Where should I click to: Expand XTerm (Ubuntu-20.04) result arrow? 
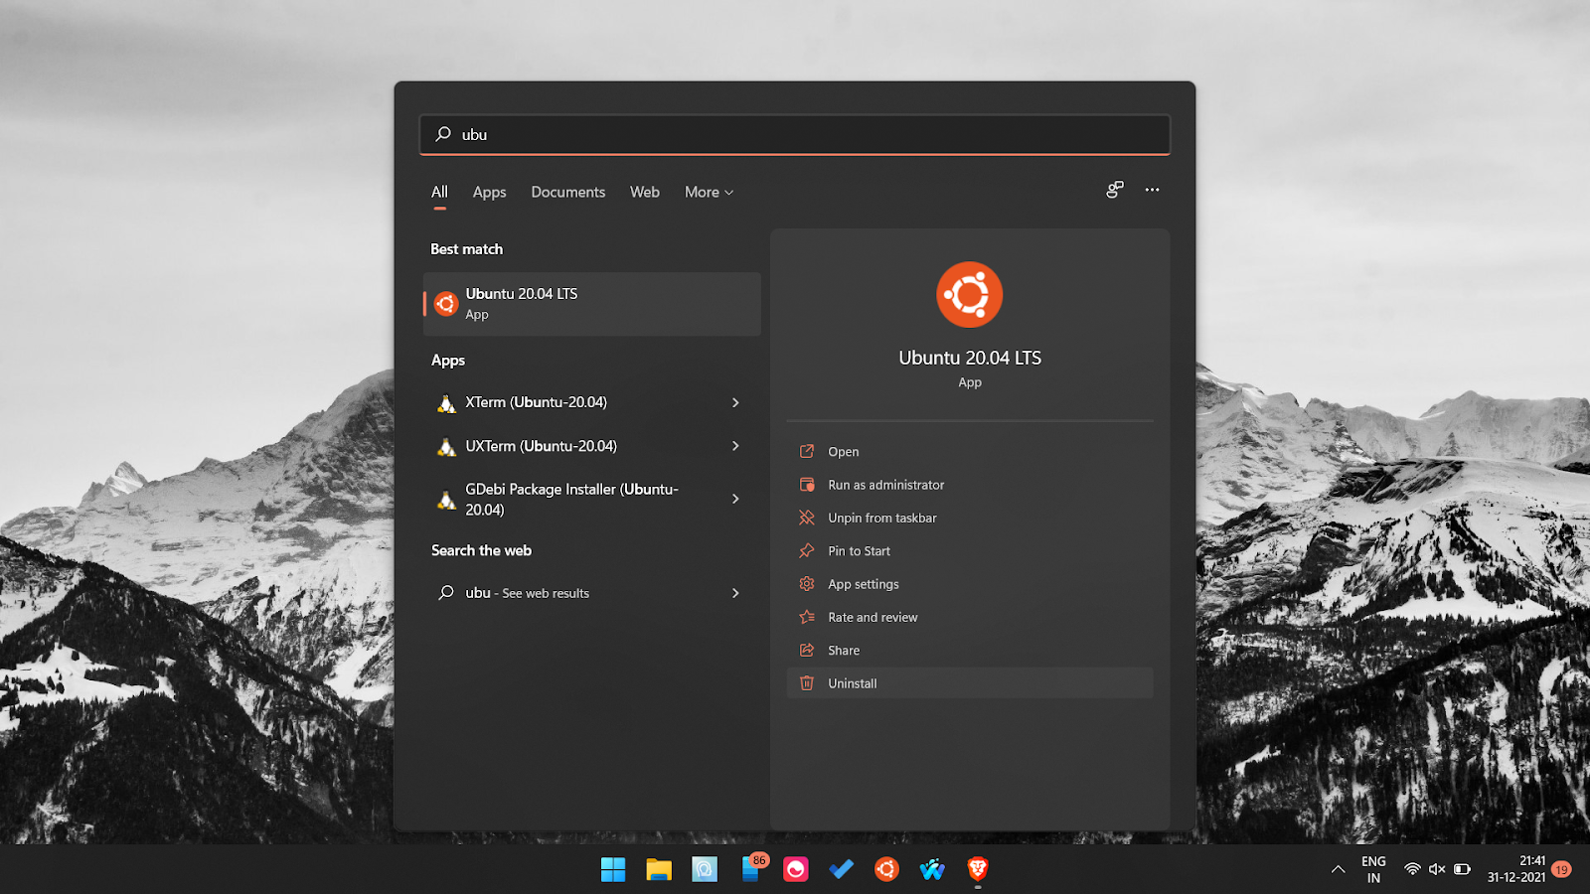click(735, 402)
